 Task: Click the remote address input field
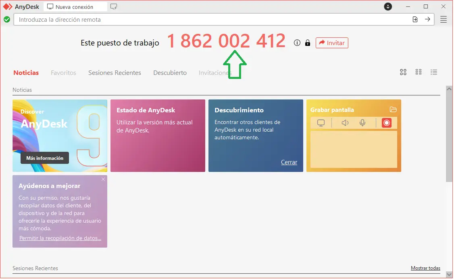(x=210, y=19)
